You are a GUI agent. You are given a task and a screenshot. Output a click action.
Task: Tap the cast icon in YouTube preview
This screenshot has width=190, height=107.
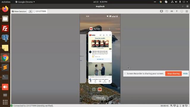coord(100,35)
